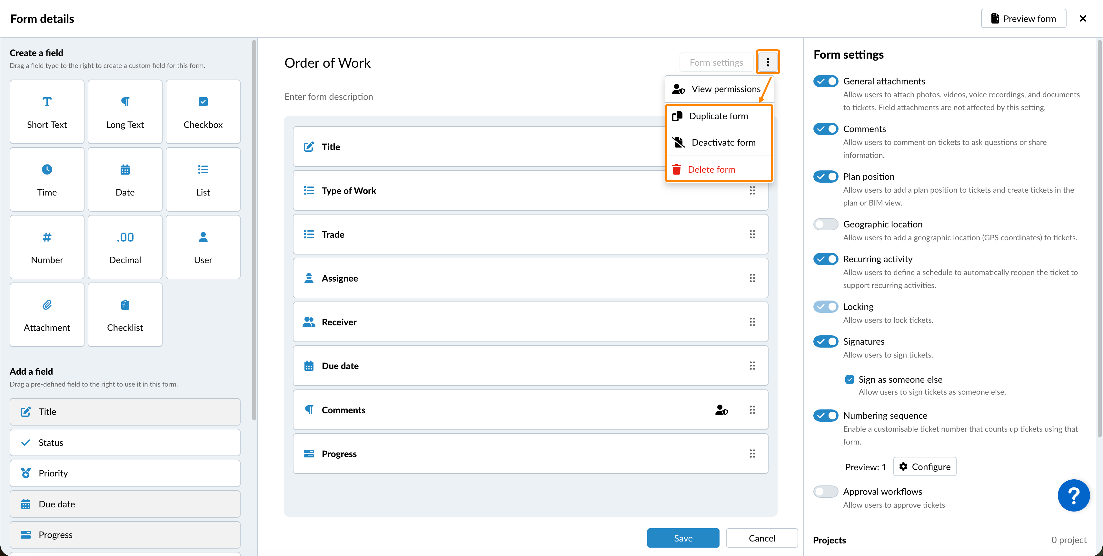This screenshot has width=1103, height=556.
Task: Open the three-dot form options menu
Action: [768, 62]
